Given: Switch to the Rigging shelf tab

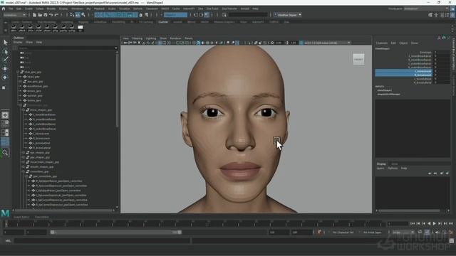Looking at the screenshot, I should tap(83, 22).
